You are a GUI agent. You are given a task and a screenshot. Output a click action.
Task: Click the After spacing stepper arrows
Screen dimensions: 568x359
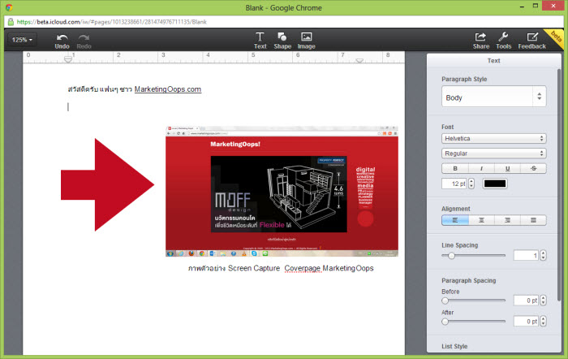click(543, 321)
